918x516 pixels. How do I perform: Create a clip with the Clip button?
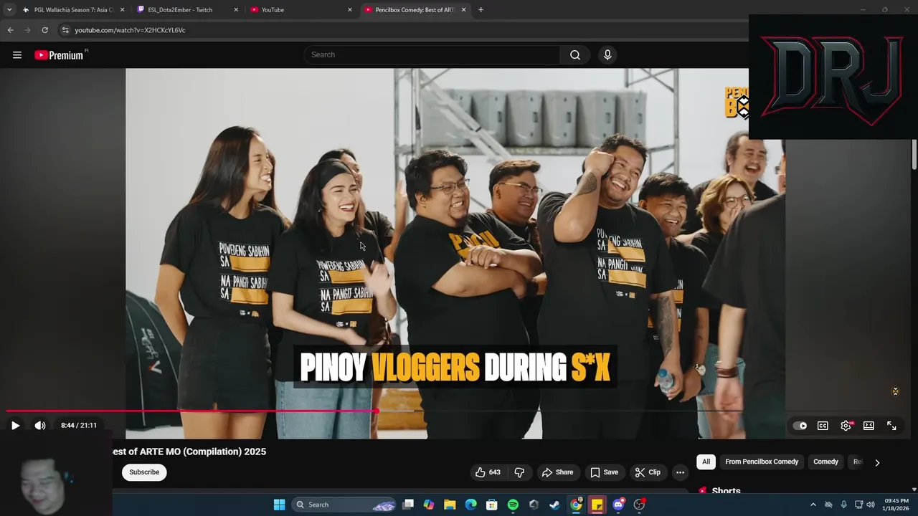(x=647, y=472)
